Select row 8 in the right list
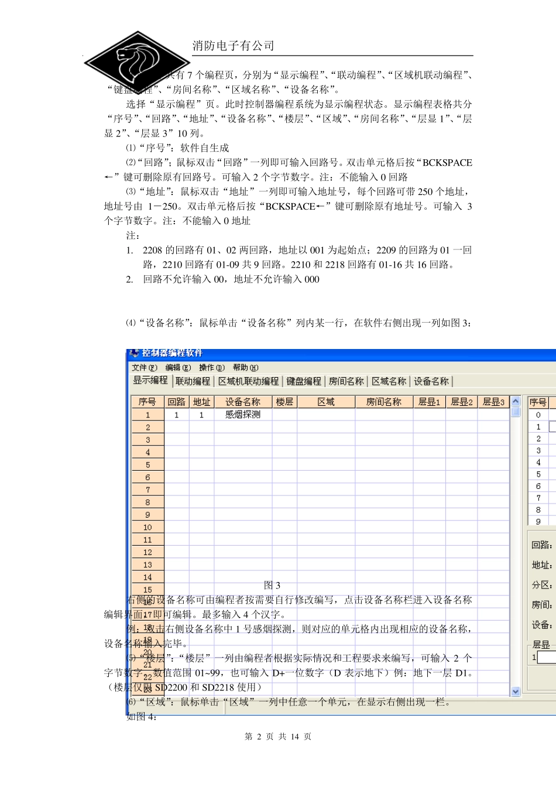The width and height of the screenshot is (556, 787). [538, 509]
